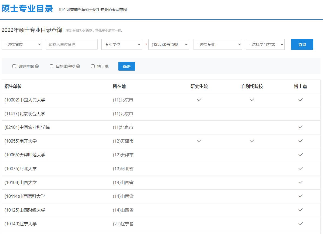Click the blue 确定 button
This screenshot has height=234, width=323.
(127, 66)
